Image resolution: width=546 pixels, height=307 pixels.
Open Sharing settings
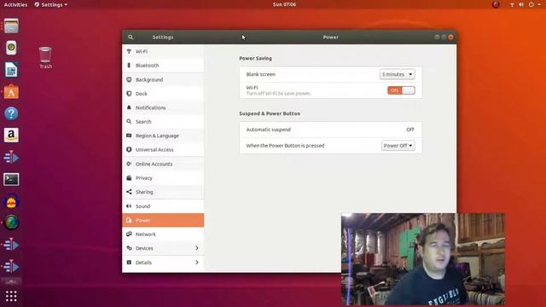[163, 192]
